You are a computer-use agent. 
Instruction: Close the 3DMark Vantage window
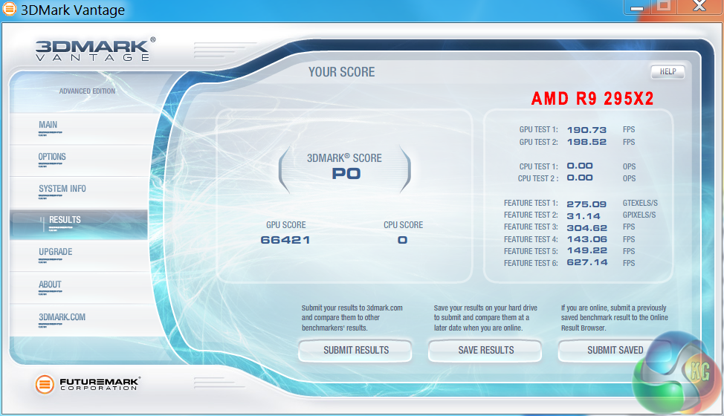click(699, 6)
